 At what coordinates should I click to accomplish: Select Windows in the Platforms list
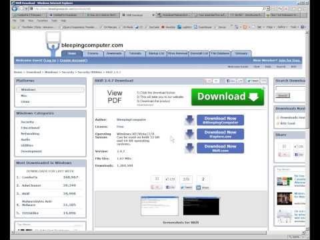pos(50,89)
